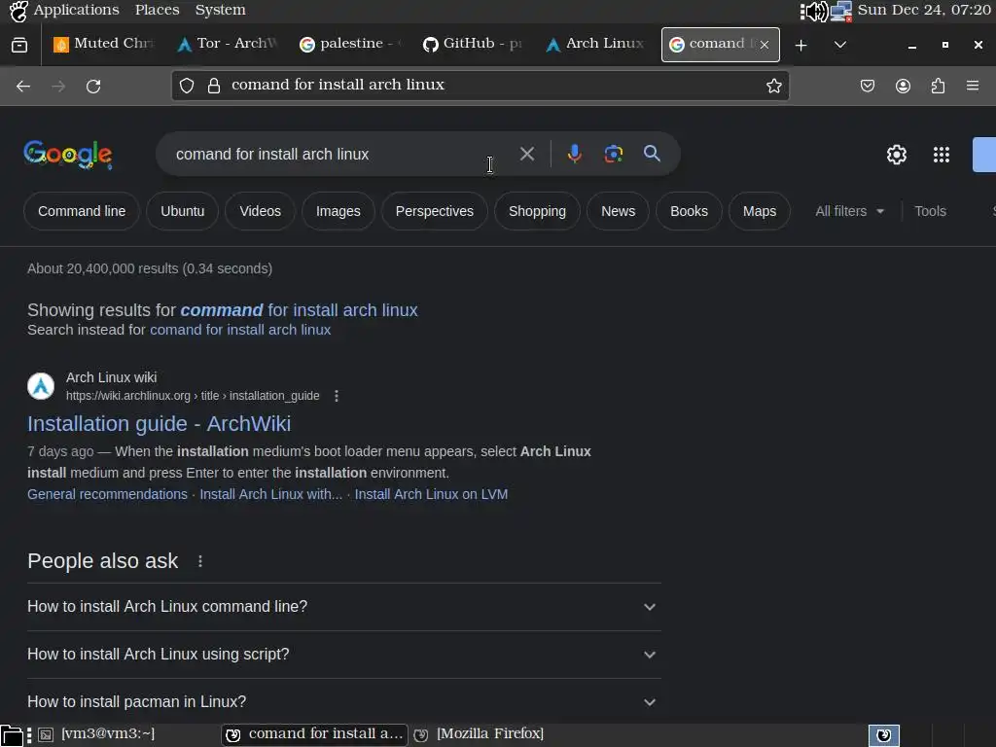Open People also ask options menu
Screen dimensions: 996x747
click(200, 561)
